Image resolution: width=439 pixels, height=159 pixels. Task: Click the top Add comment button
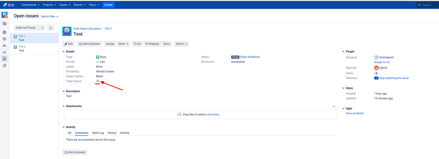(x=90, y=44)
